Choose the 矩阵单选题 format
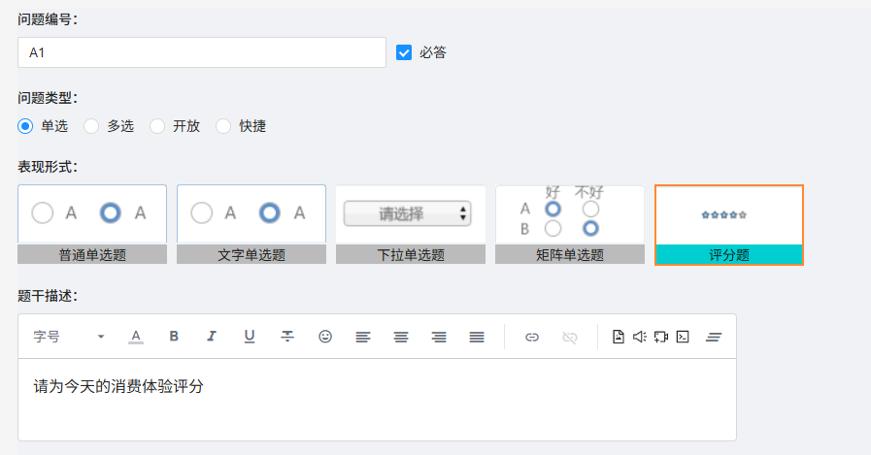This screenshot has width=871, height=455. 570,224
